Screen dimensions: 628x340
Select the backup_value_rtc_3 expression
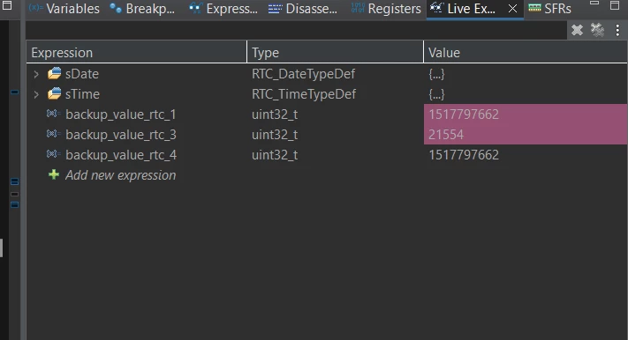point(120,135)
